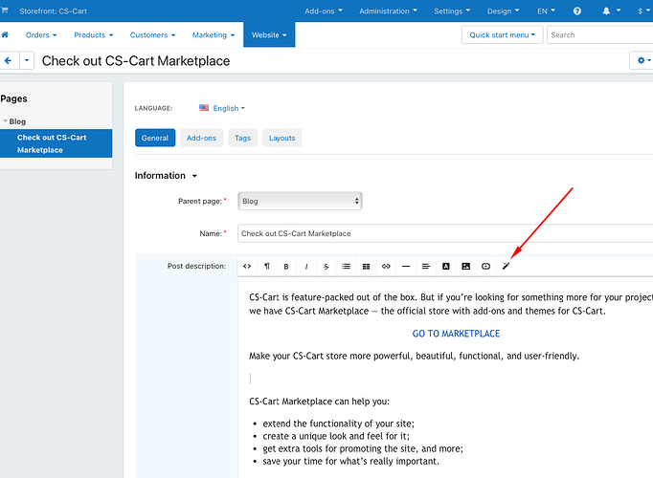653x478 pixels.
Task: Click the magic wand icon in the editor toolbar
Action: click(x=506, y=266)
